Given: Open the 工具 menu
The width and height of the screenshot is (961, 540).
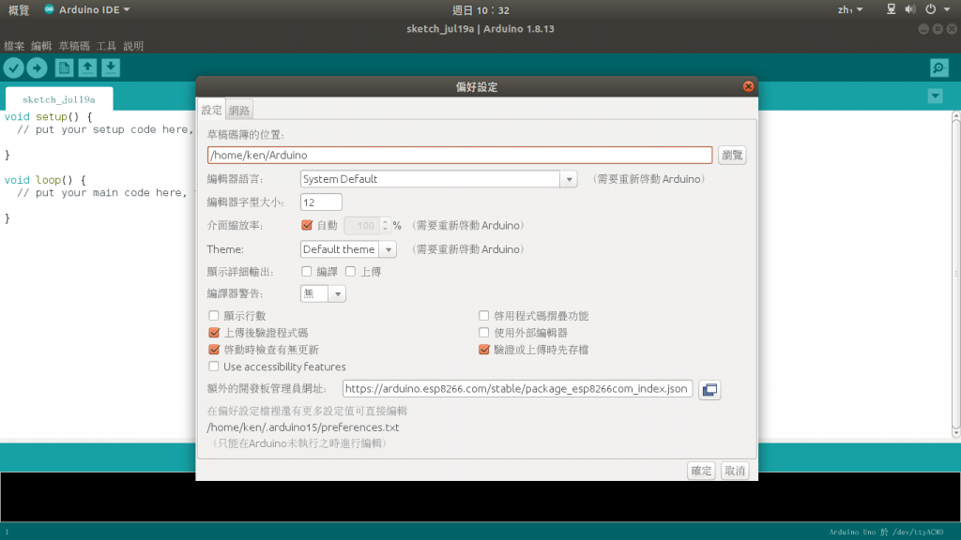Looking at the screenshot, I should (106, 46).
